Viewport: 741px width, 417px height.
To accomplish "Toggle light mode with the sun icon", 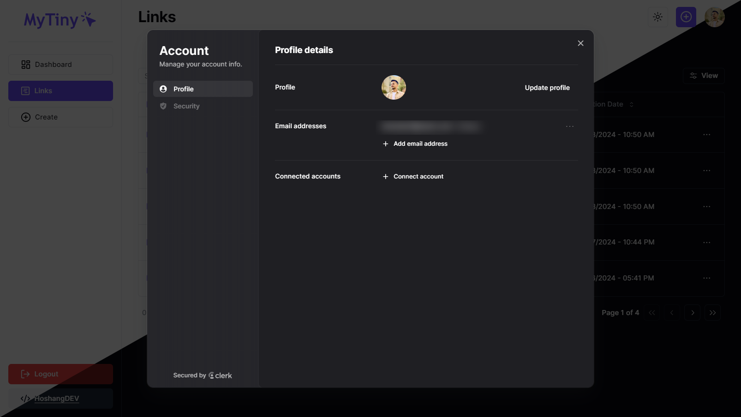I will coord(657,17).
